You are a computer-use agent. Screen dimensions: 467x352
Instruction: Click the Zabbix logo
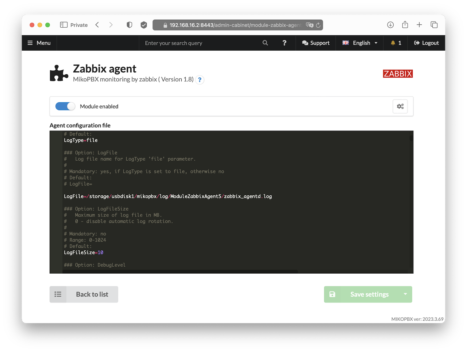(x=398, y=74)
